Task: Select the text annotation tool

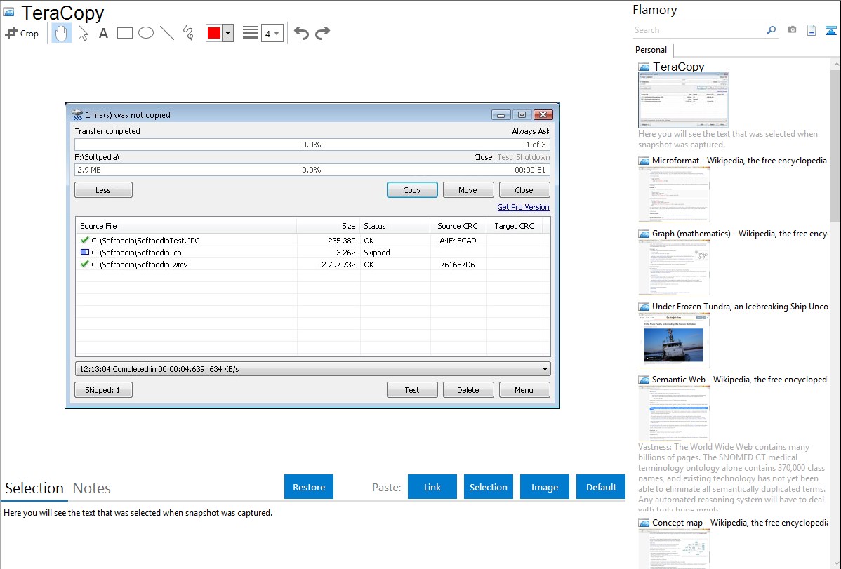Action: (103, 33)
